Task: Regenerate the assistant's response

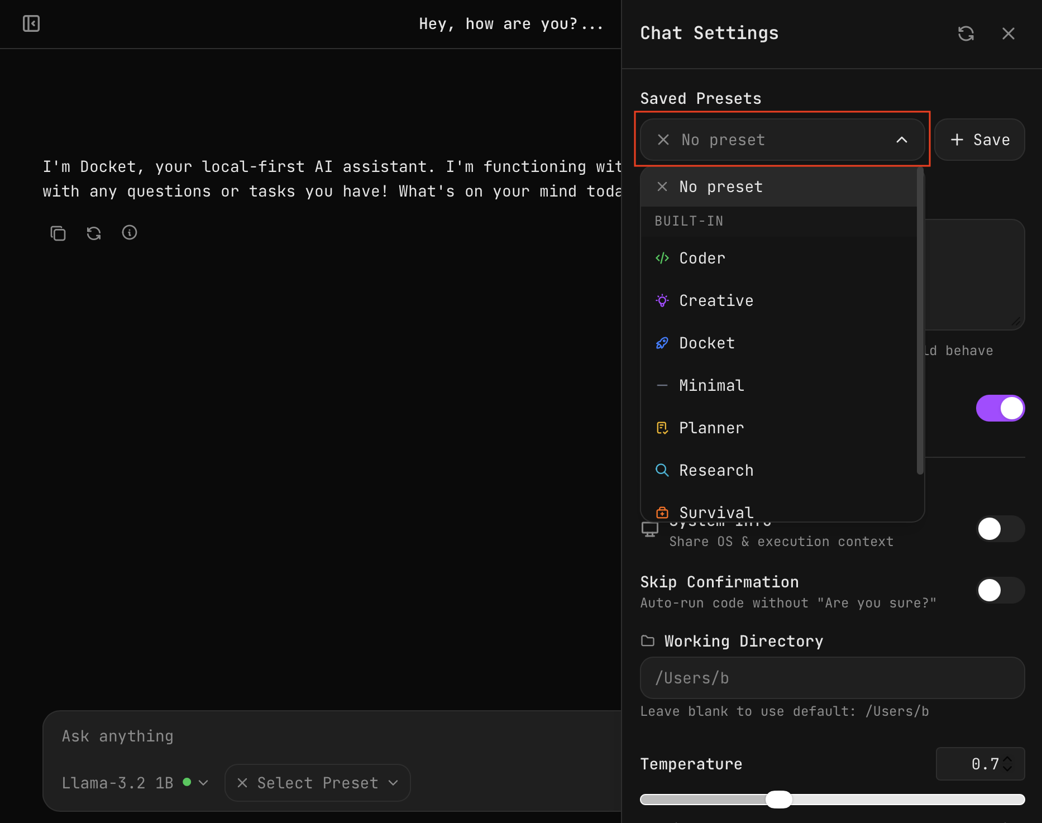Action: (x=93, y=233)
